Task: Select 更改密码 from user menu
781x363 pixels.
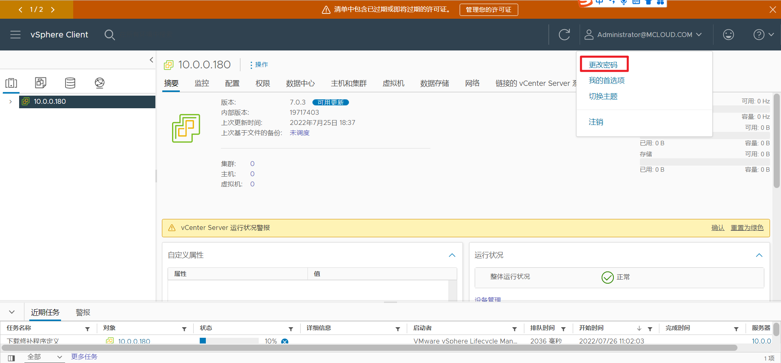Action: (603, 65)
